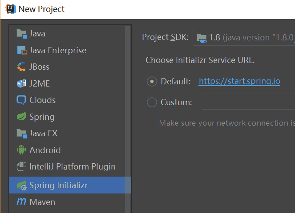The image size is (295, 213).
Task: Click the J2ME icon
Action: tap(21, 83)
